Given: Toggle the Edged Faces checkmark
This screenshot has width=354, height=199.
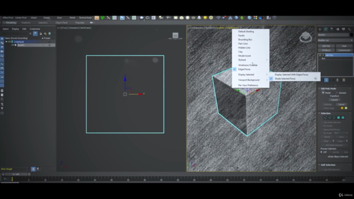Looking at the screenshot, I should pyautogui.click(x=235, y=69).
